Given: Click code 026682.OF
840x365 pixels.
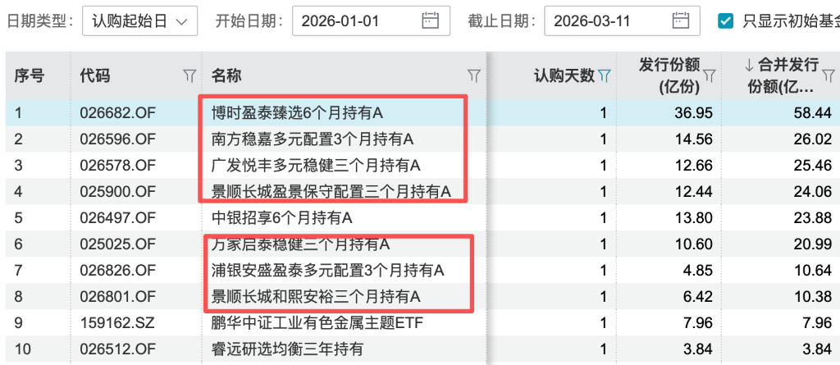Looking at the screenshot, I should [118, 113].
